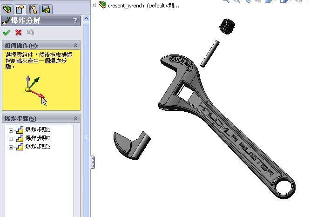
Task: Select 爆炸步驟1 in the steps list
Action: point(38,130)
